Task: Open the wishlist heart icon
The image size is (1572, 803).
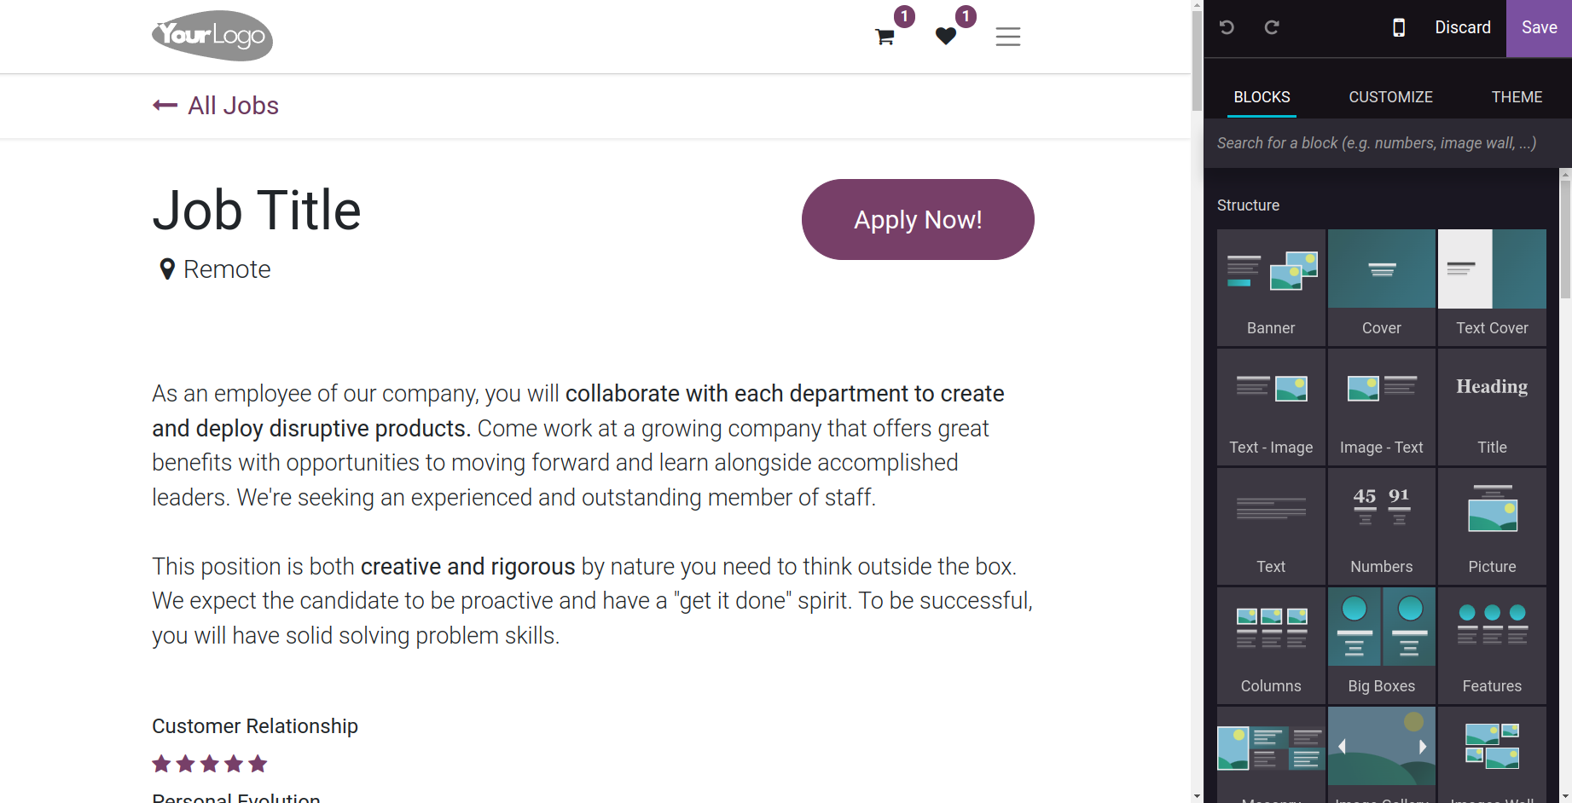Action: point(945,37)
